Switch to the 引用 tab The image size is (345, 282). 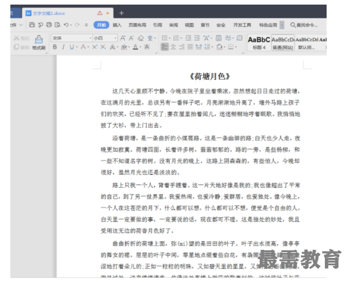(158, 25)
